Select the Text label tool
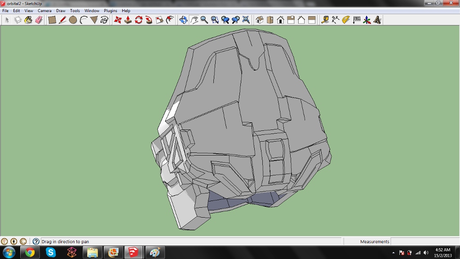460x259 pixels. click(x=356, y=20)
